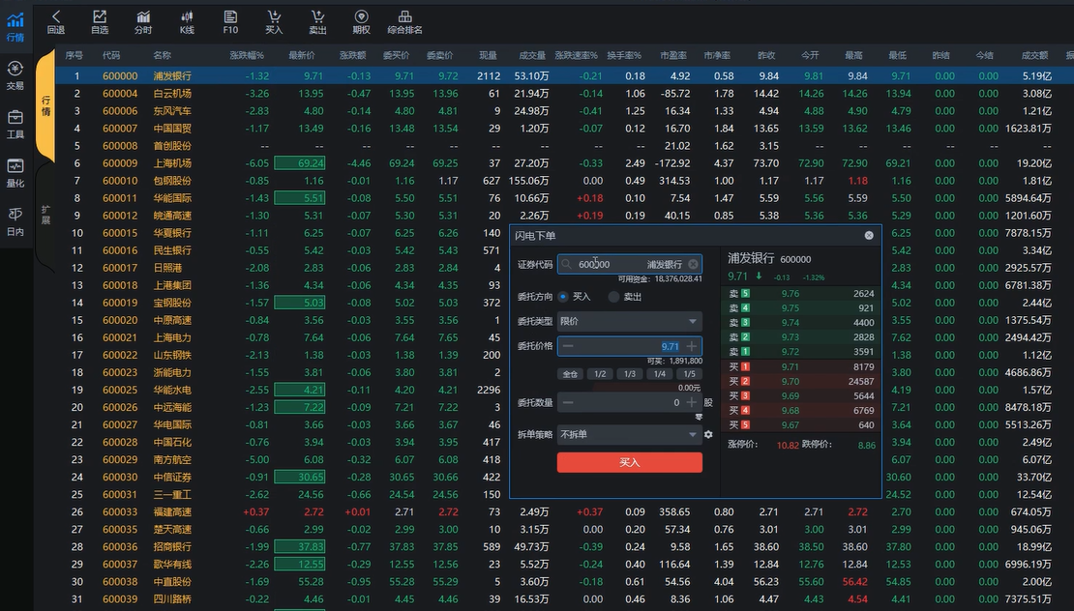Open the 交易 trade sidebar icon
The image size is (1074, 611).
pyautogui.click(x=15, y=74)
